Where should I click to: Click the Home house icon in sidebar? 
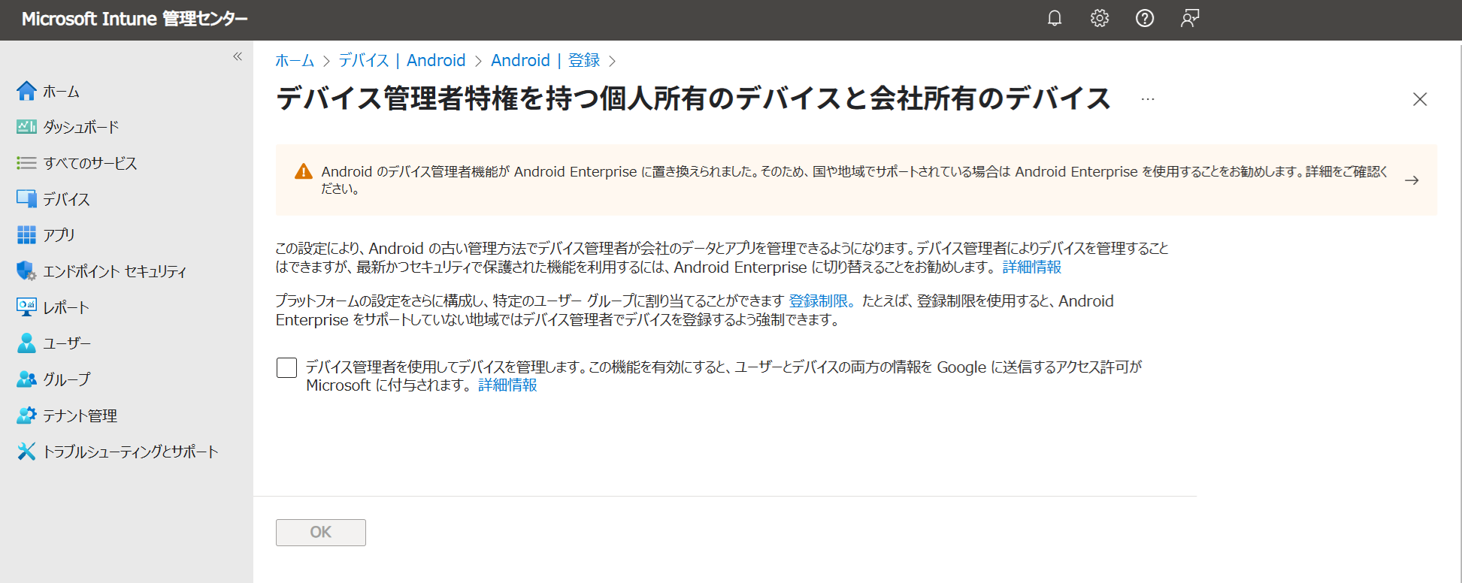click(26, 91)
